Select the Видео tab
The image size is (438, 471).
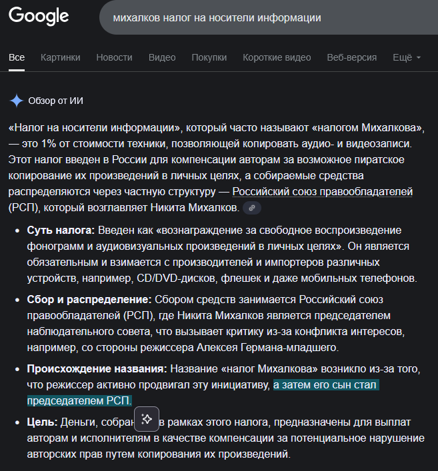click(162, 57)
